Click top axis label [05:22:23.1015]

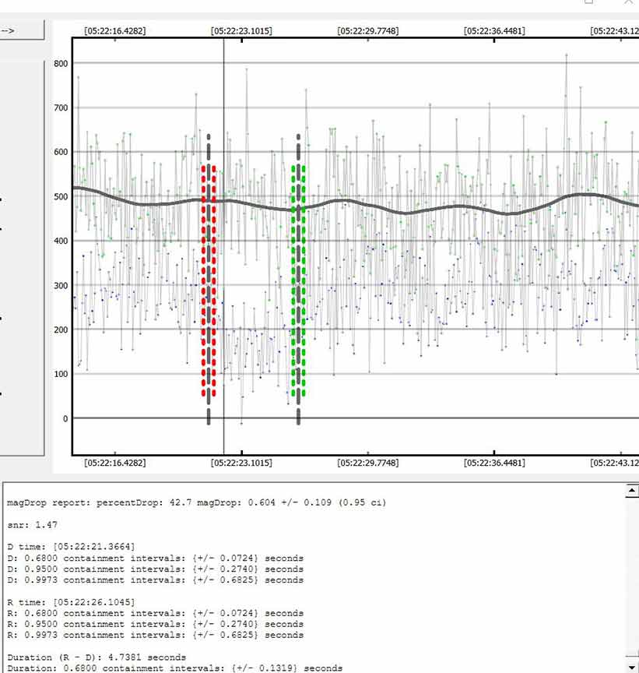pyautogui.click(x=241, y=31)
